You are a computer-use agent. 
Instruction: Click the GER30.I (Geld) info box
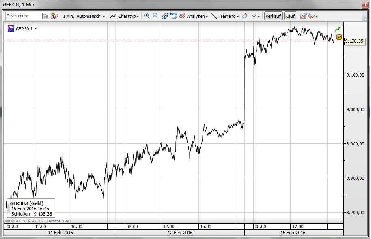point(31,208)
